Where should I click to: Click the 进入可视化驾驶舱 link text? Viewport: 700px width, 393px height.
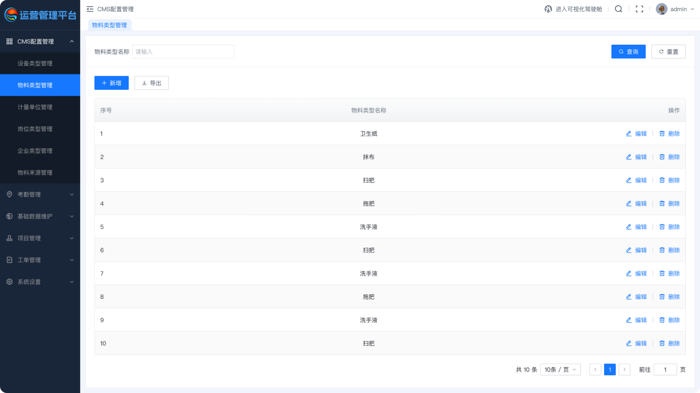(579, 9)
